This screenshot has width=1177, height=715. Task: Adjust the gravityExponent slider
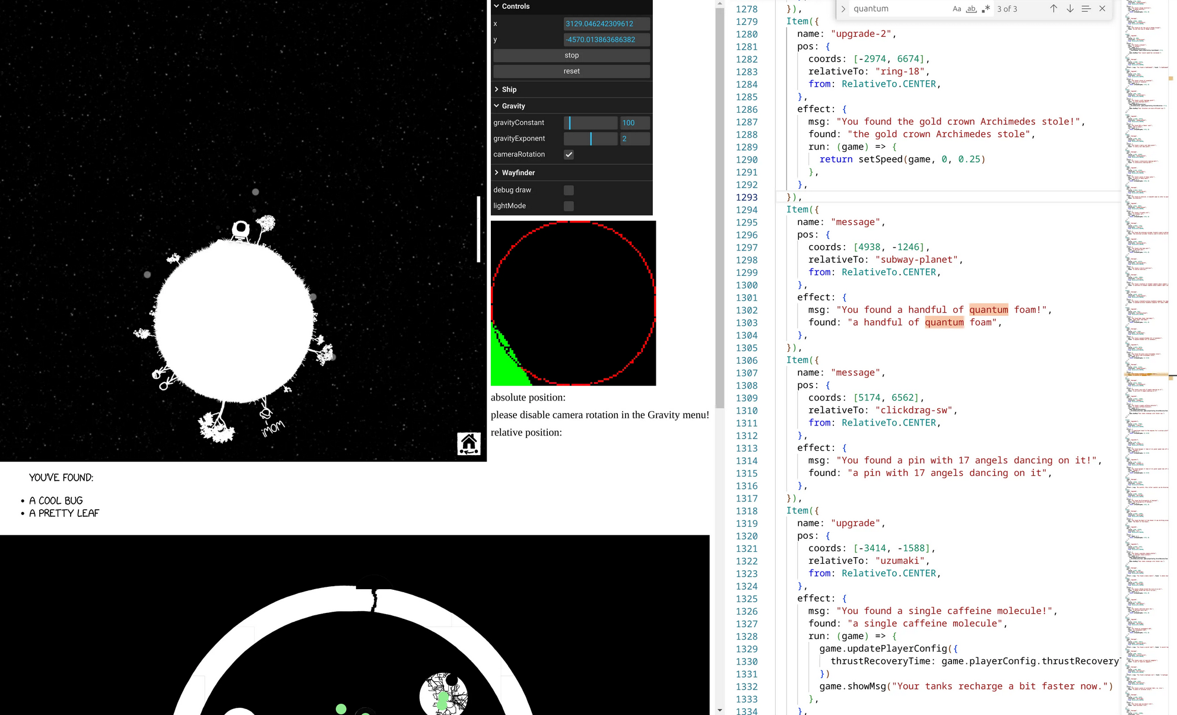pyautogui.click(x=590, y=138)
